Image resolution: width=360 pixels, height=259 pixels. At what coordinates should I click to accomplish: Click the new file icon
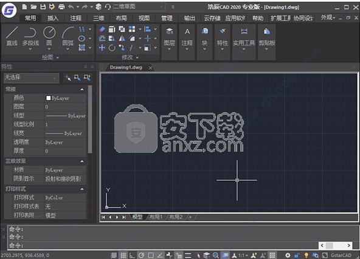24,7
